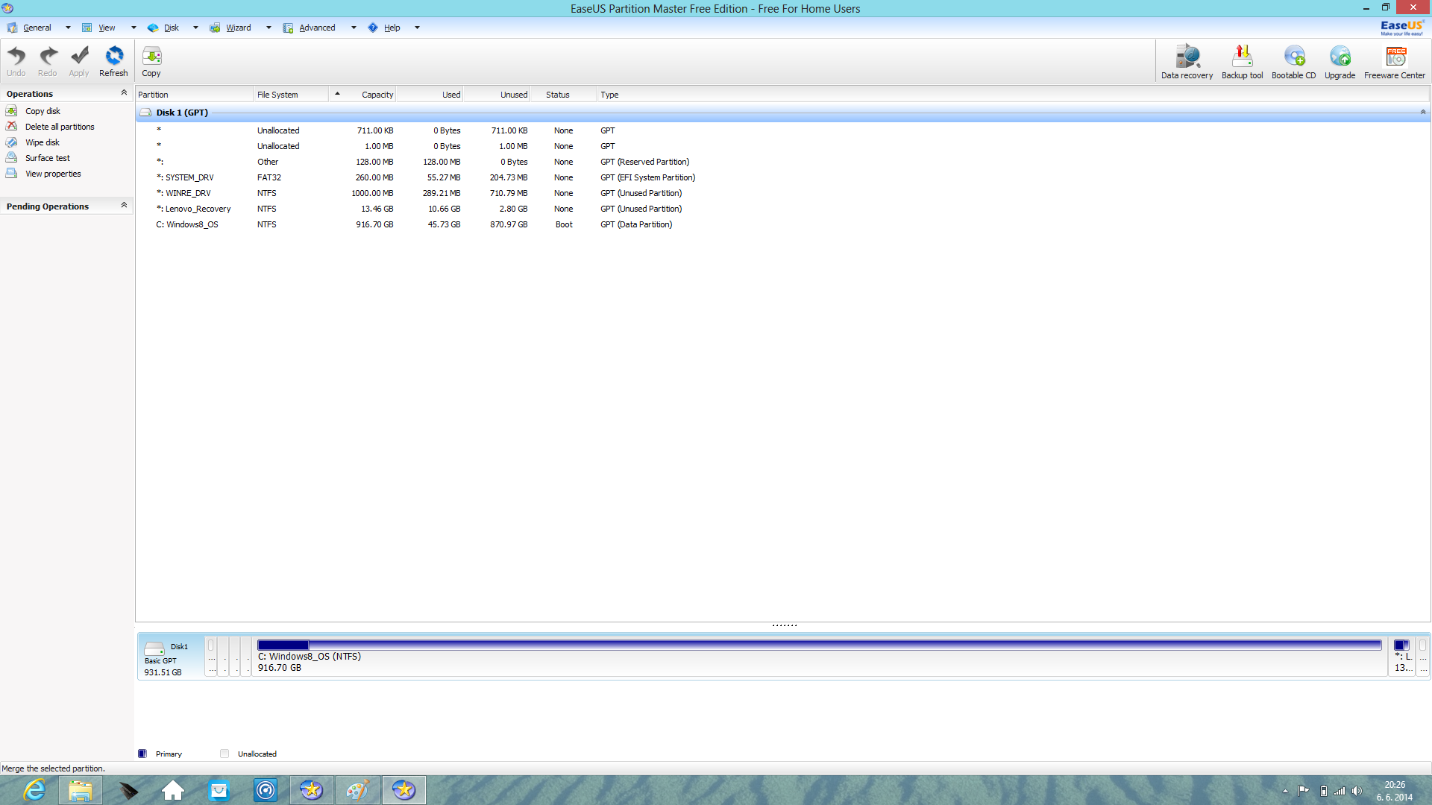This screenshot has height=805, width=1432.
Task: Expand the General menu dropdown arrow
Action: pyautogui.click(x=68, y=28)
